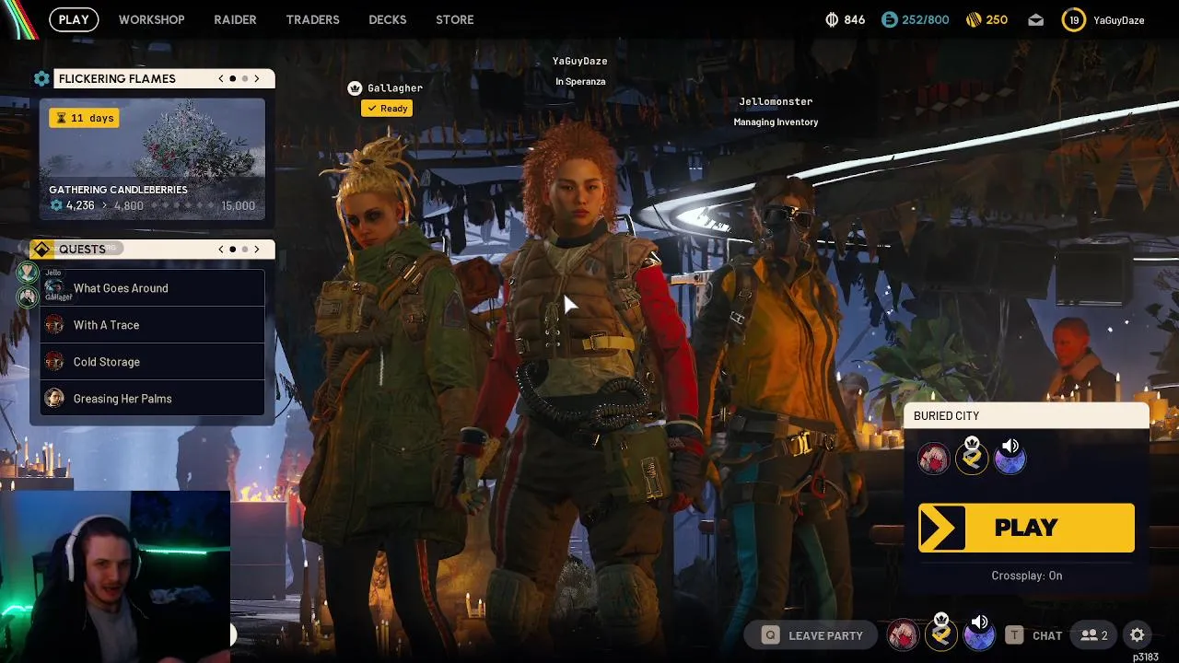
Task: Select first page dot in Flickering Flames
Action: 233,78
